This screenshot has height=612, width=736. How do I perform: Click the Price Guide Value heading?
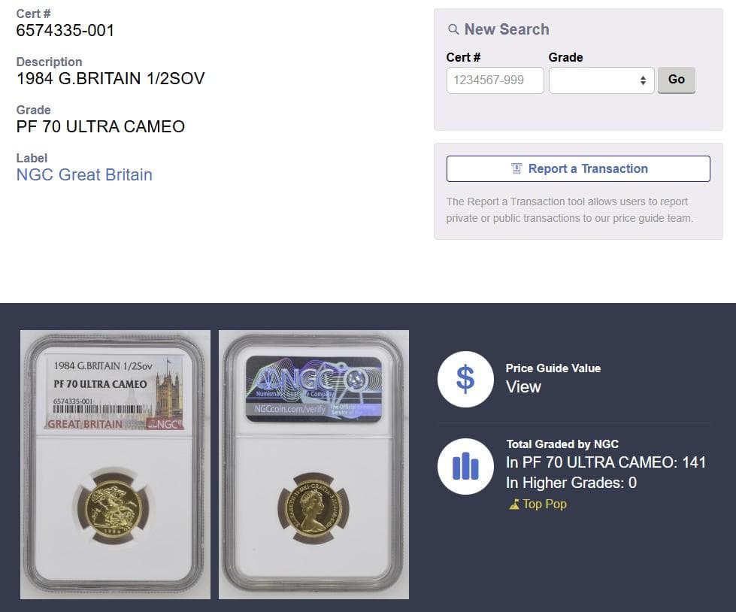(x=553, y=368)
